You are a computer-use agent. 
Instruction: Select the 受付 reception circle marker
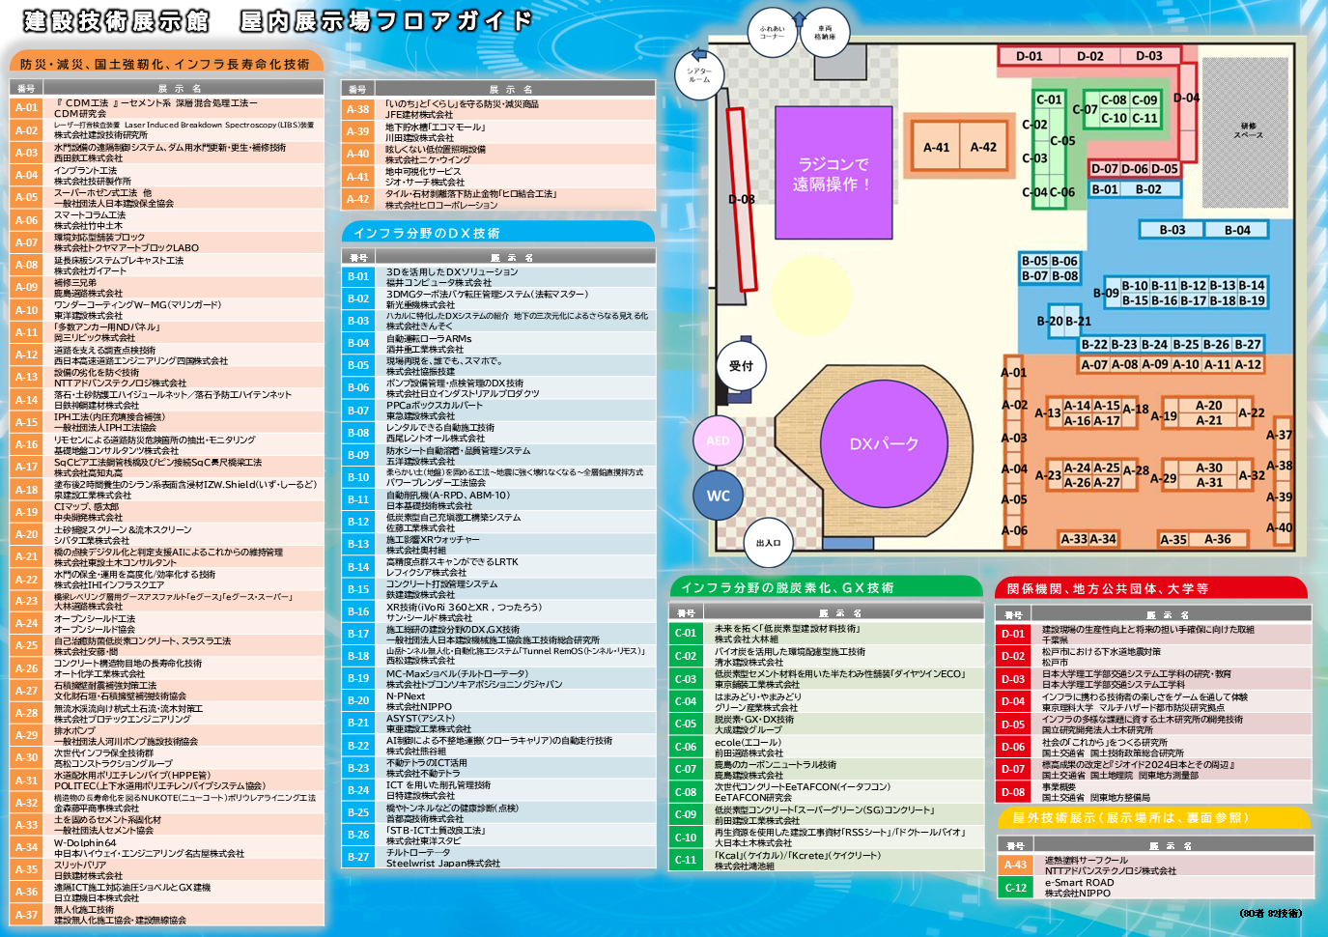741,366
